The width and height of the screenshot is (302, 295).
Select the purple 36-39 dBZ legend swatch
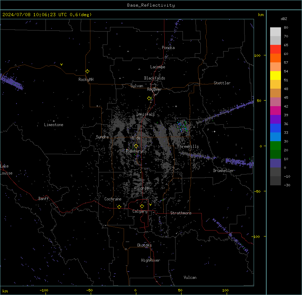pos(275,119)
